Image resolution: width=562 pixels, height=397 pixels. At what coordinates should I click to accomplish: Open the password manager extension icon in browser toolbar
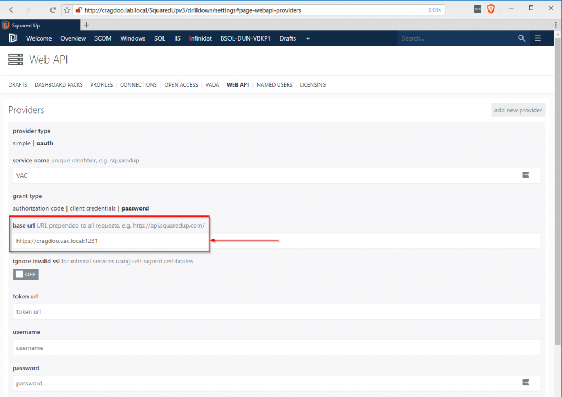point(477,9)
